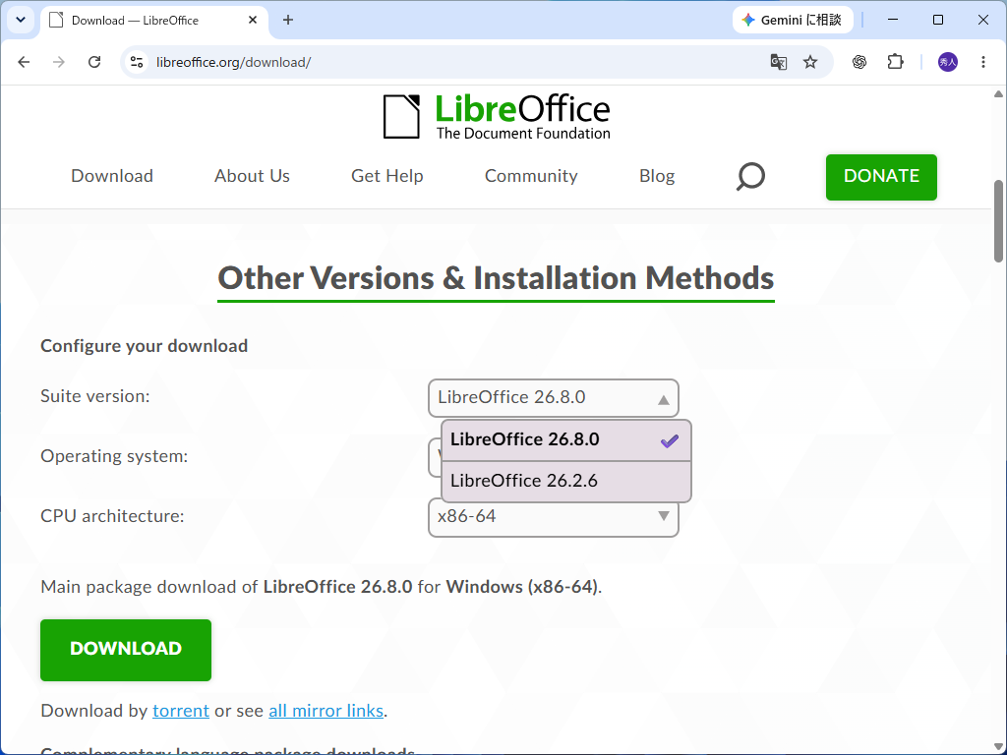Click the green DONATE button
The height and width of the screenshot is (755, 1007).
click(x=881, y=177)
